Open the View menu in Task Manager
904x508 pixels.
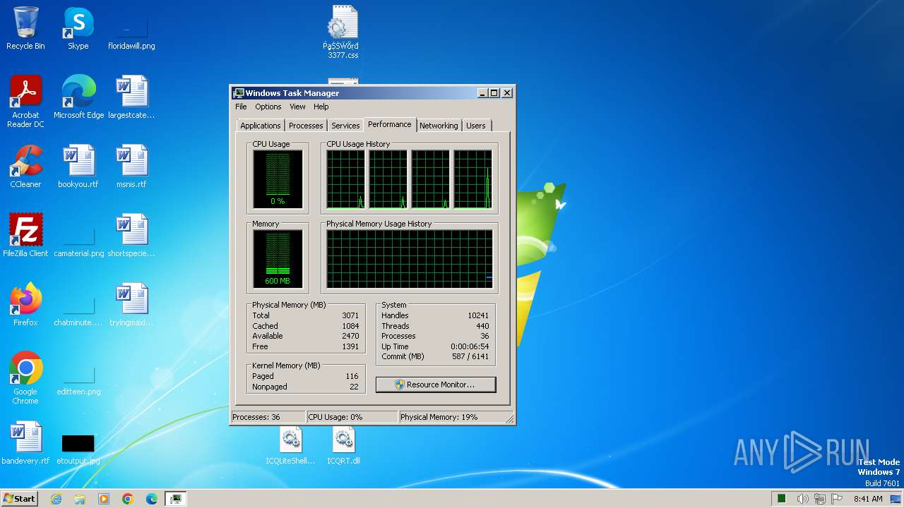[297, 107]
